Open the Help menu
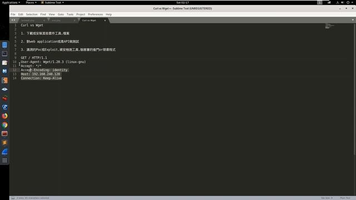The image size is (356, 200). click(x=109, y=14)
